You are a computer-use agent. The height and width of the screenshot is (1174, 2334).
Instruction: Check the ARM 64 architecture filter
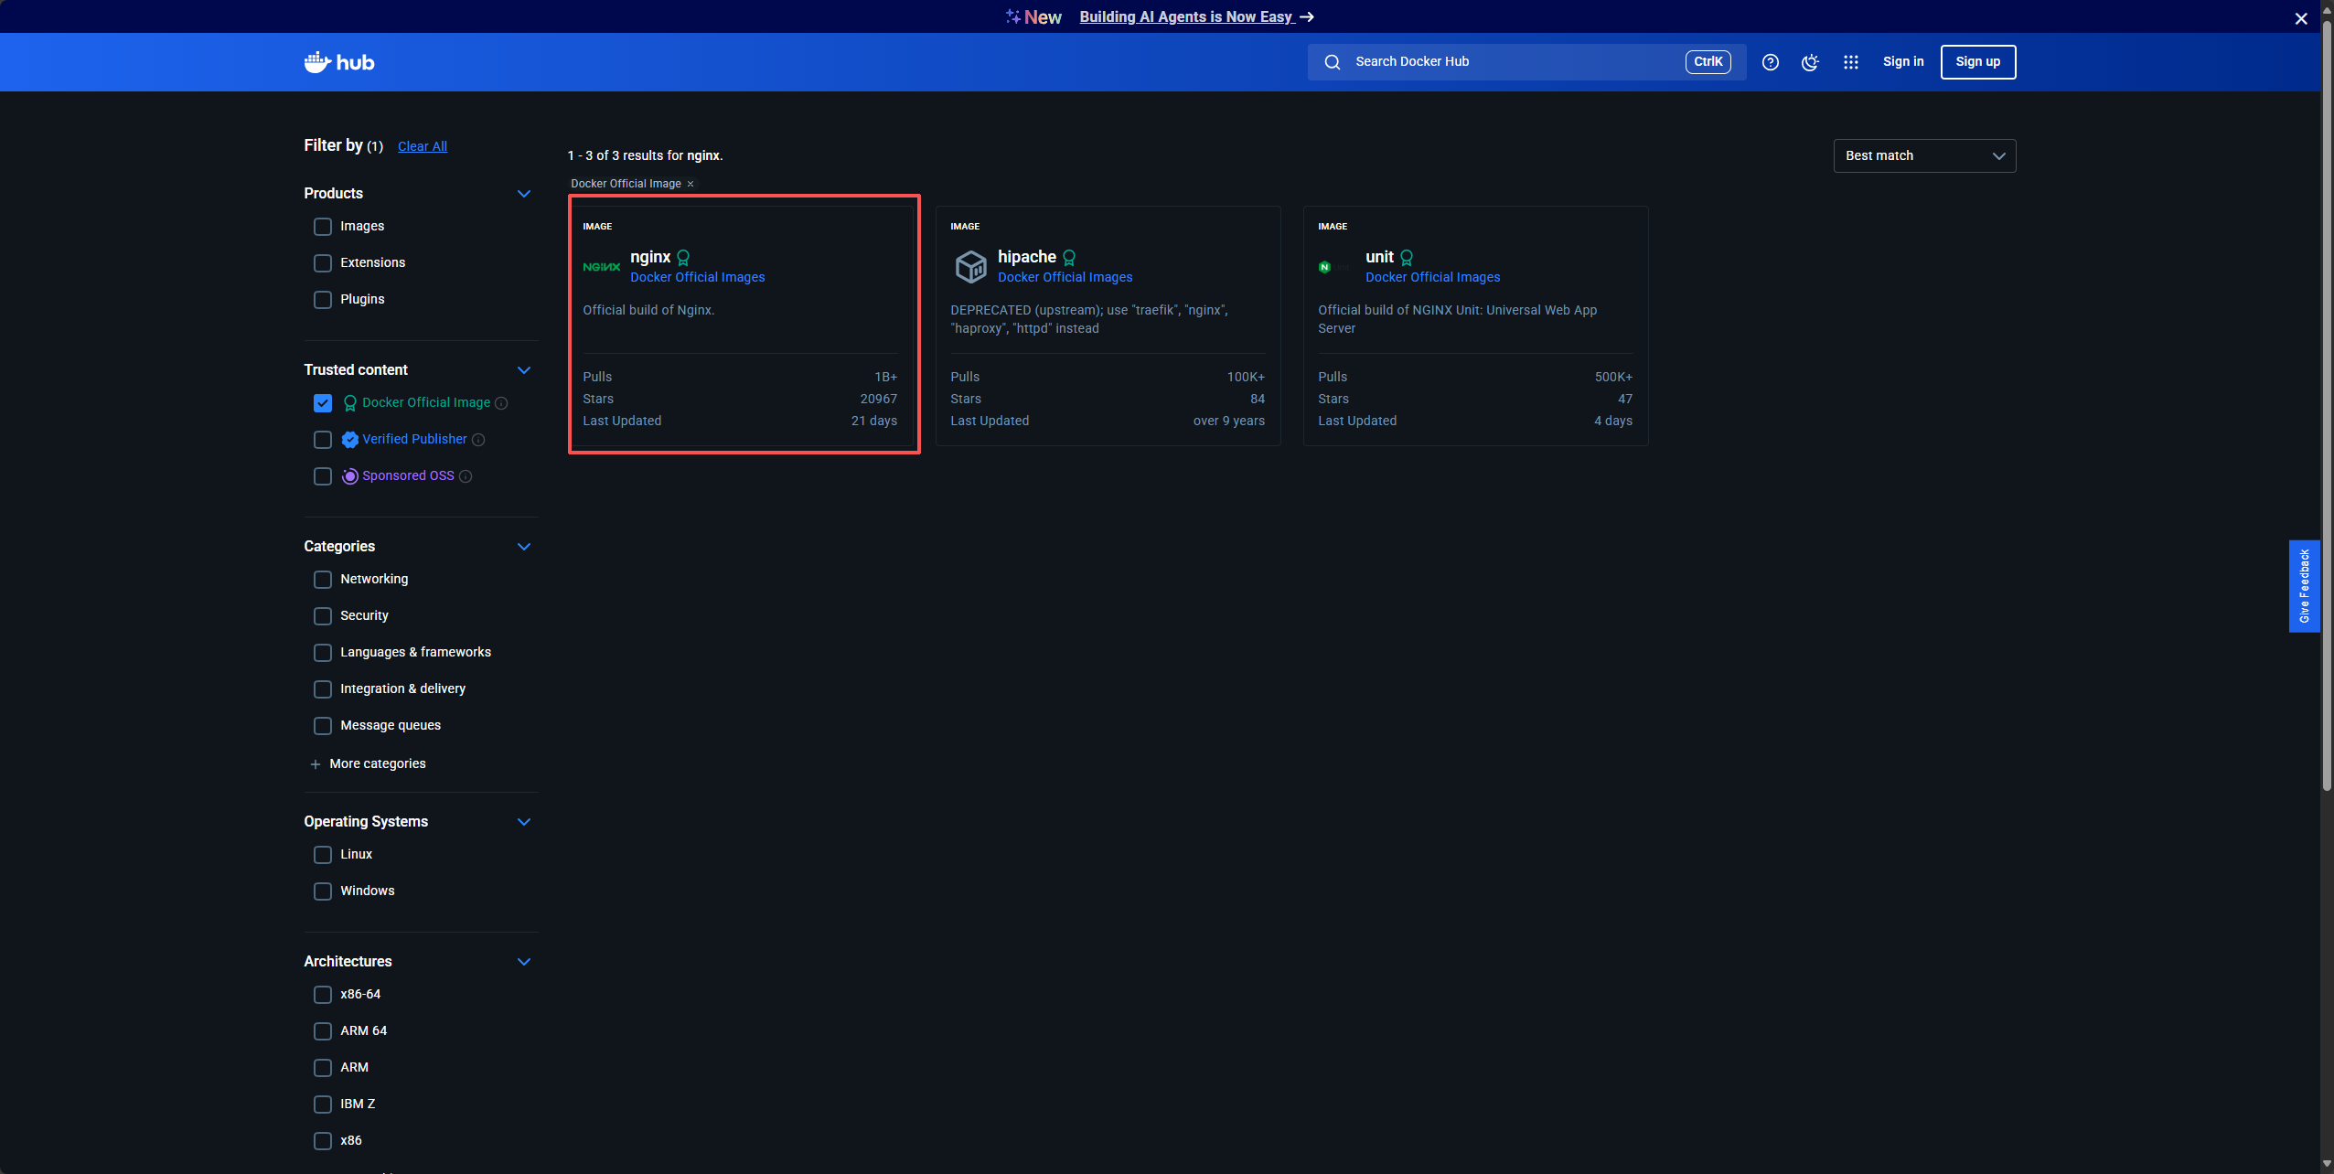(x=323, y=1031)
